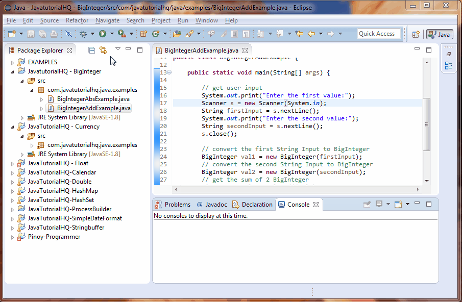This screenshot has width=462, height=302.
Task: Click the Open Type folder icon
Action: [x=177, y=34]
